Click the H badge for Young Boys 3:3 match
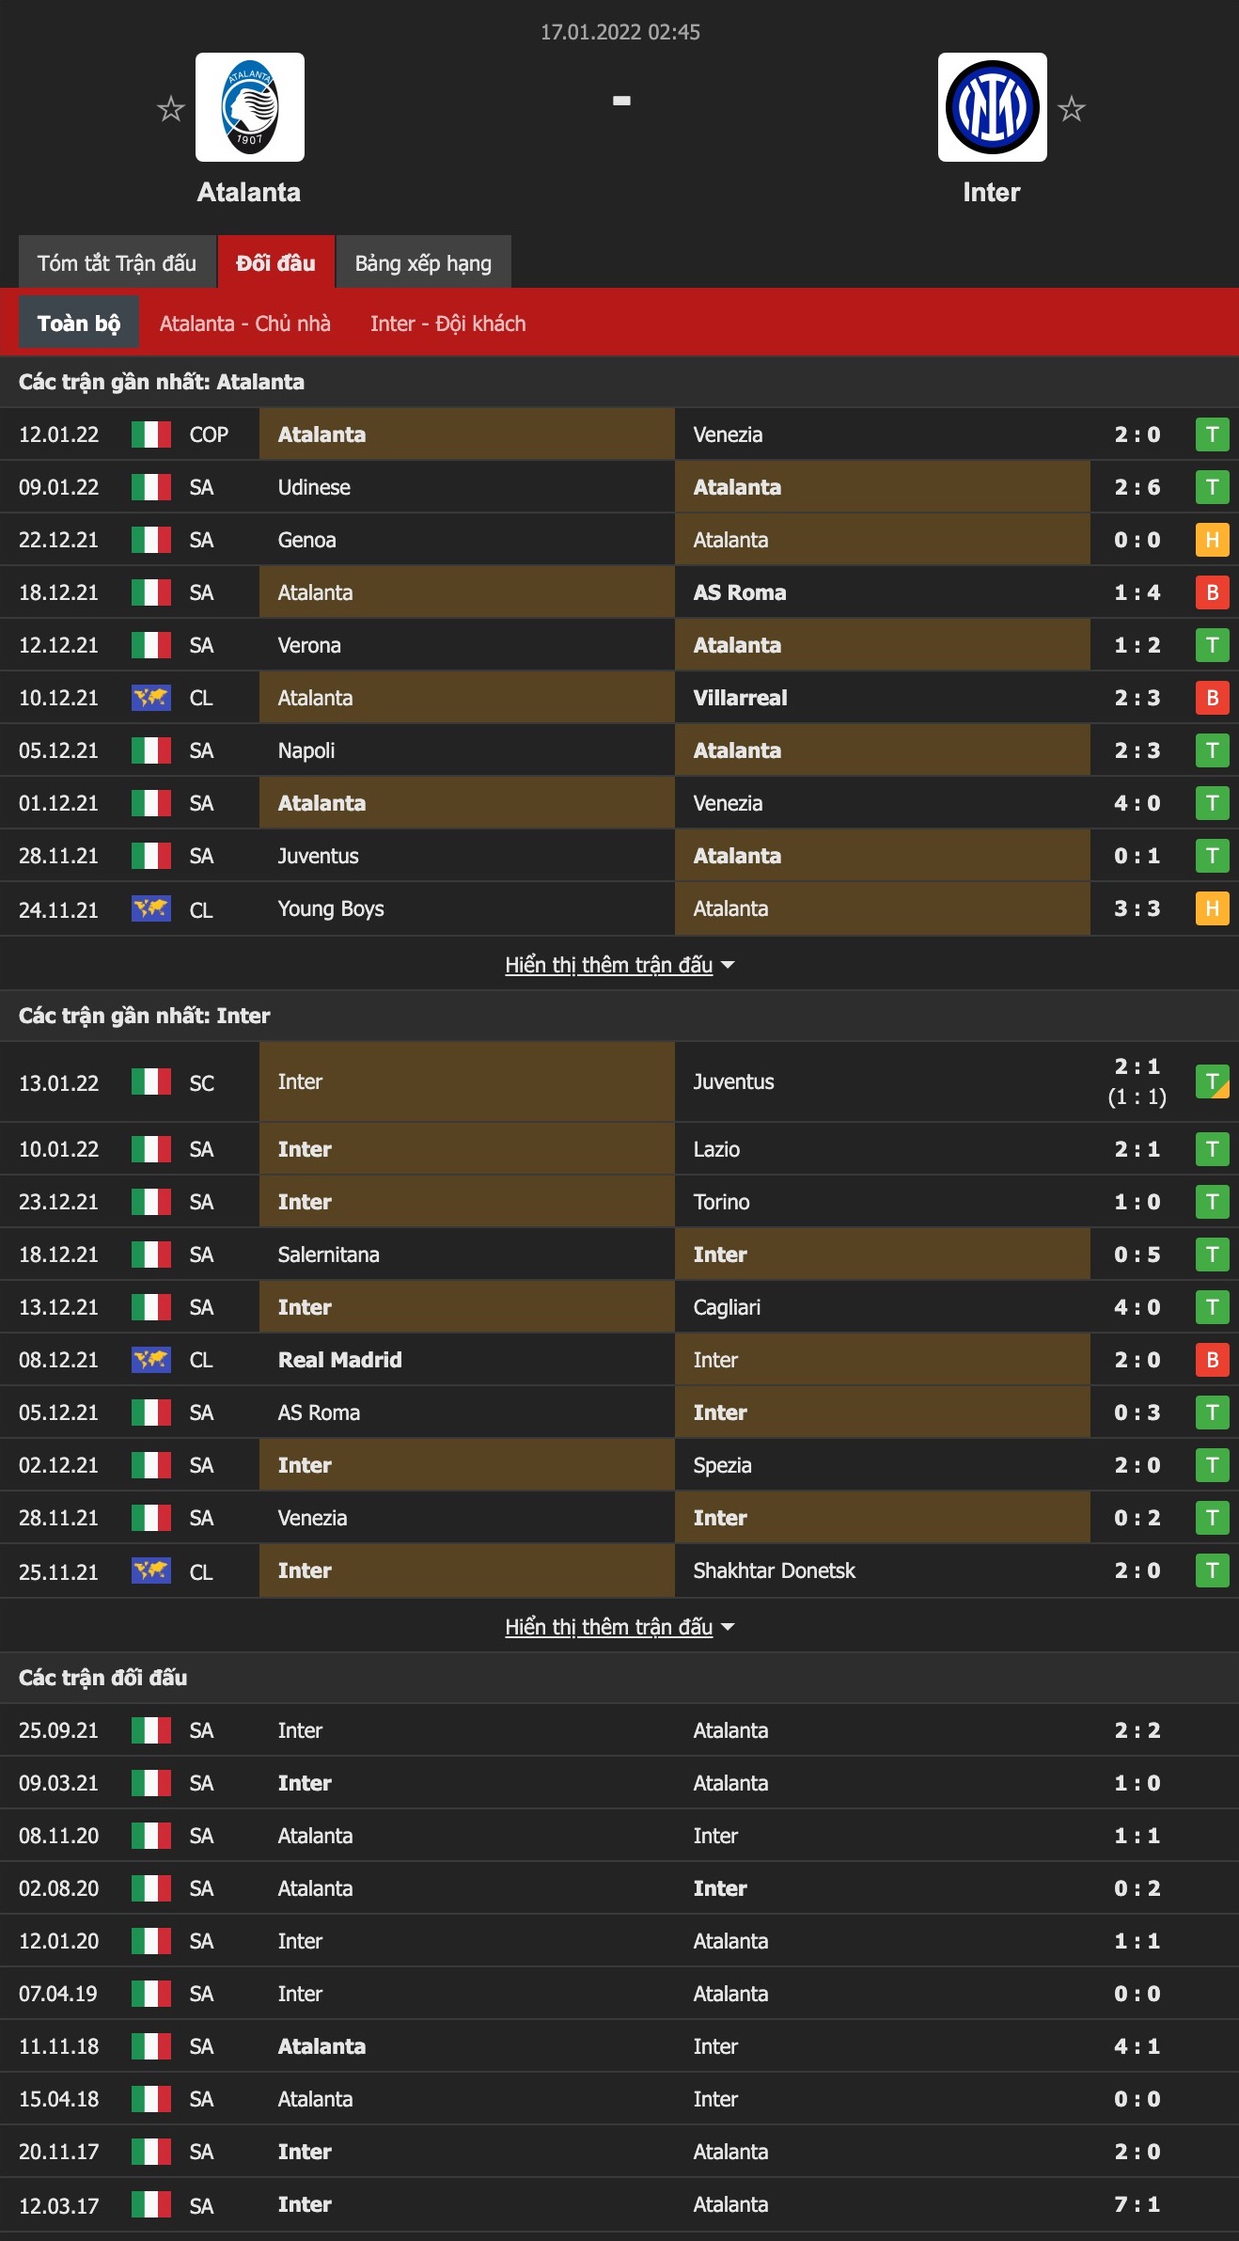1239x2241 pixels. [x=1213, y=908]
